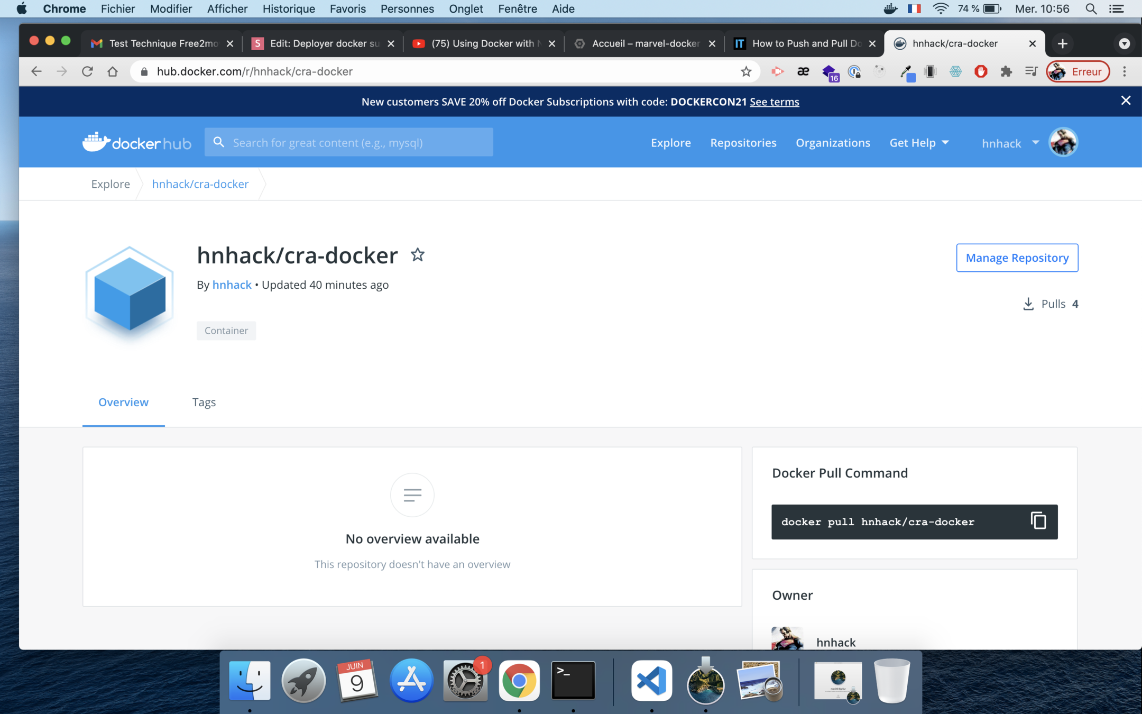Reload the current page
The width and height of the screenshot is (1142, 714).
[87, 71]
